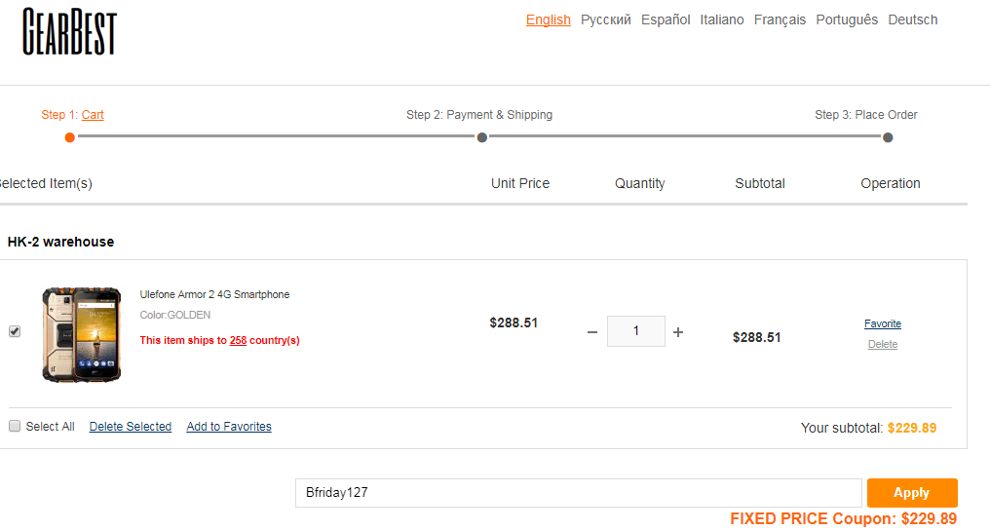Apply the coupon code
Screen dimensions: 990x531
[x=912, y=493]
